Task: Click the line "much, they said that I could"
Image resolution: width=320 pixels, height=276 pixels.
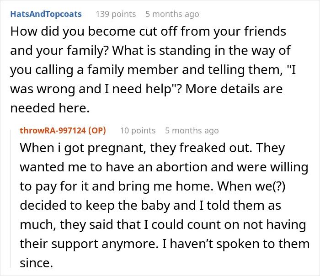Action: point(163,225)
